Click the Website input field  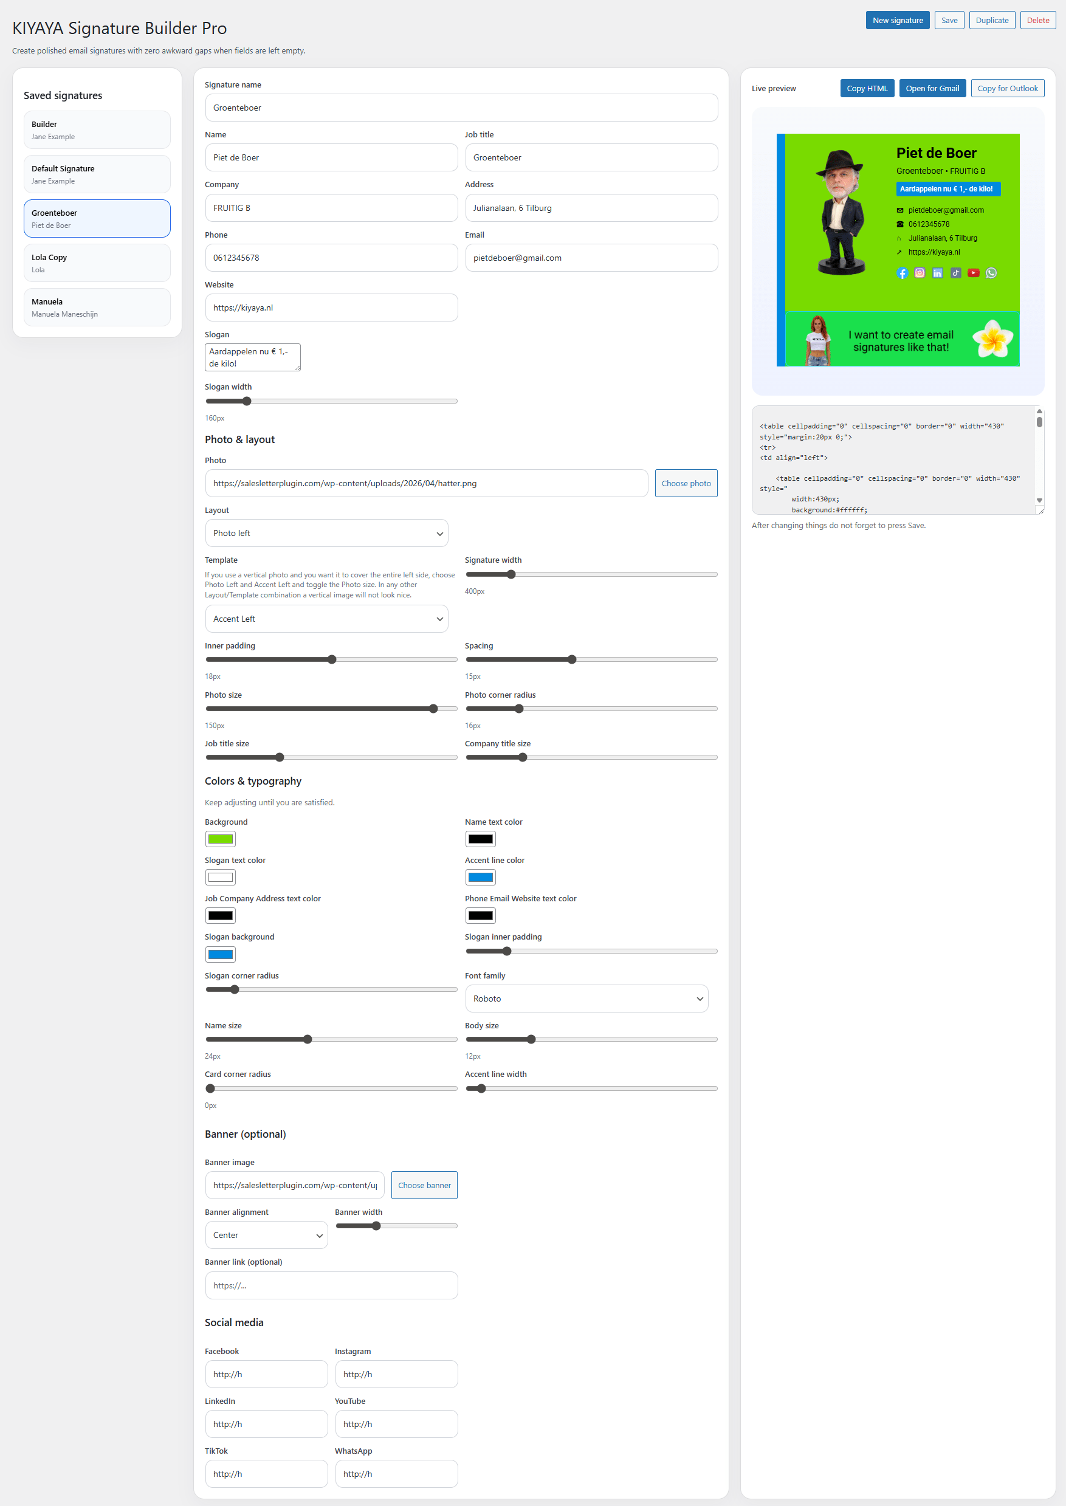(331, 307)
